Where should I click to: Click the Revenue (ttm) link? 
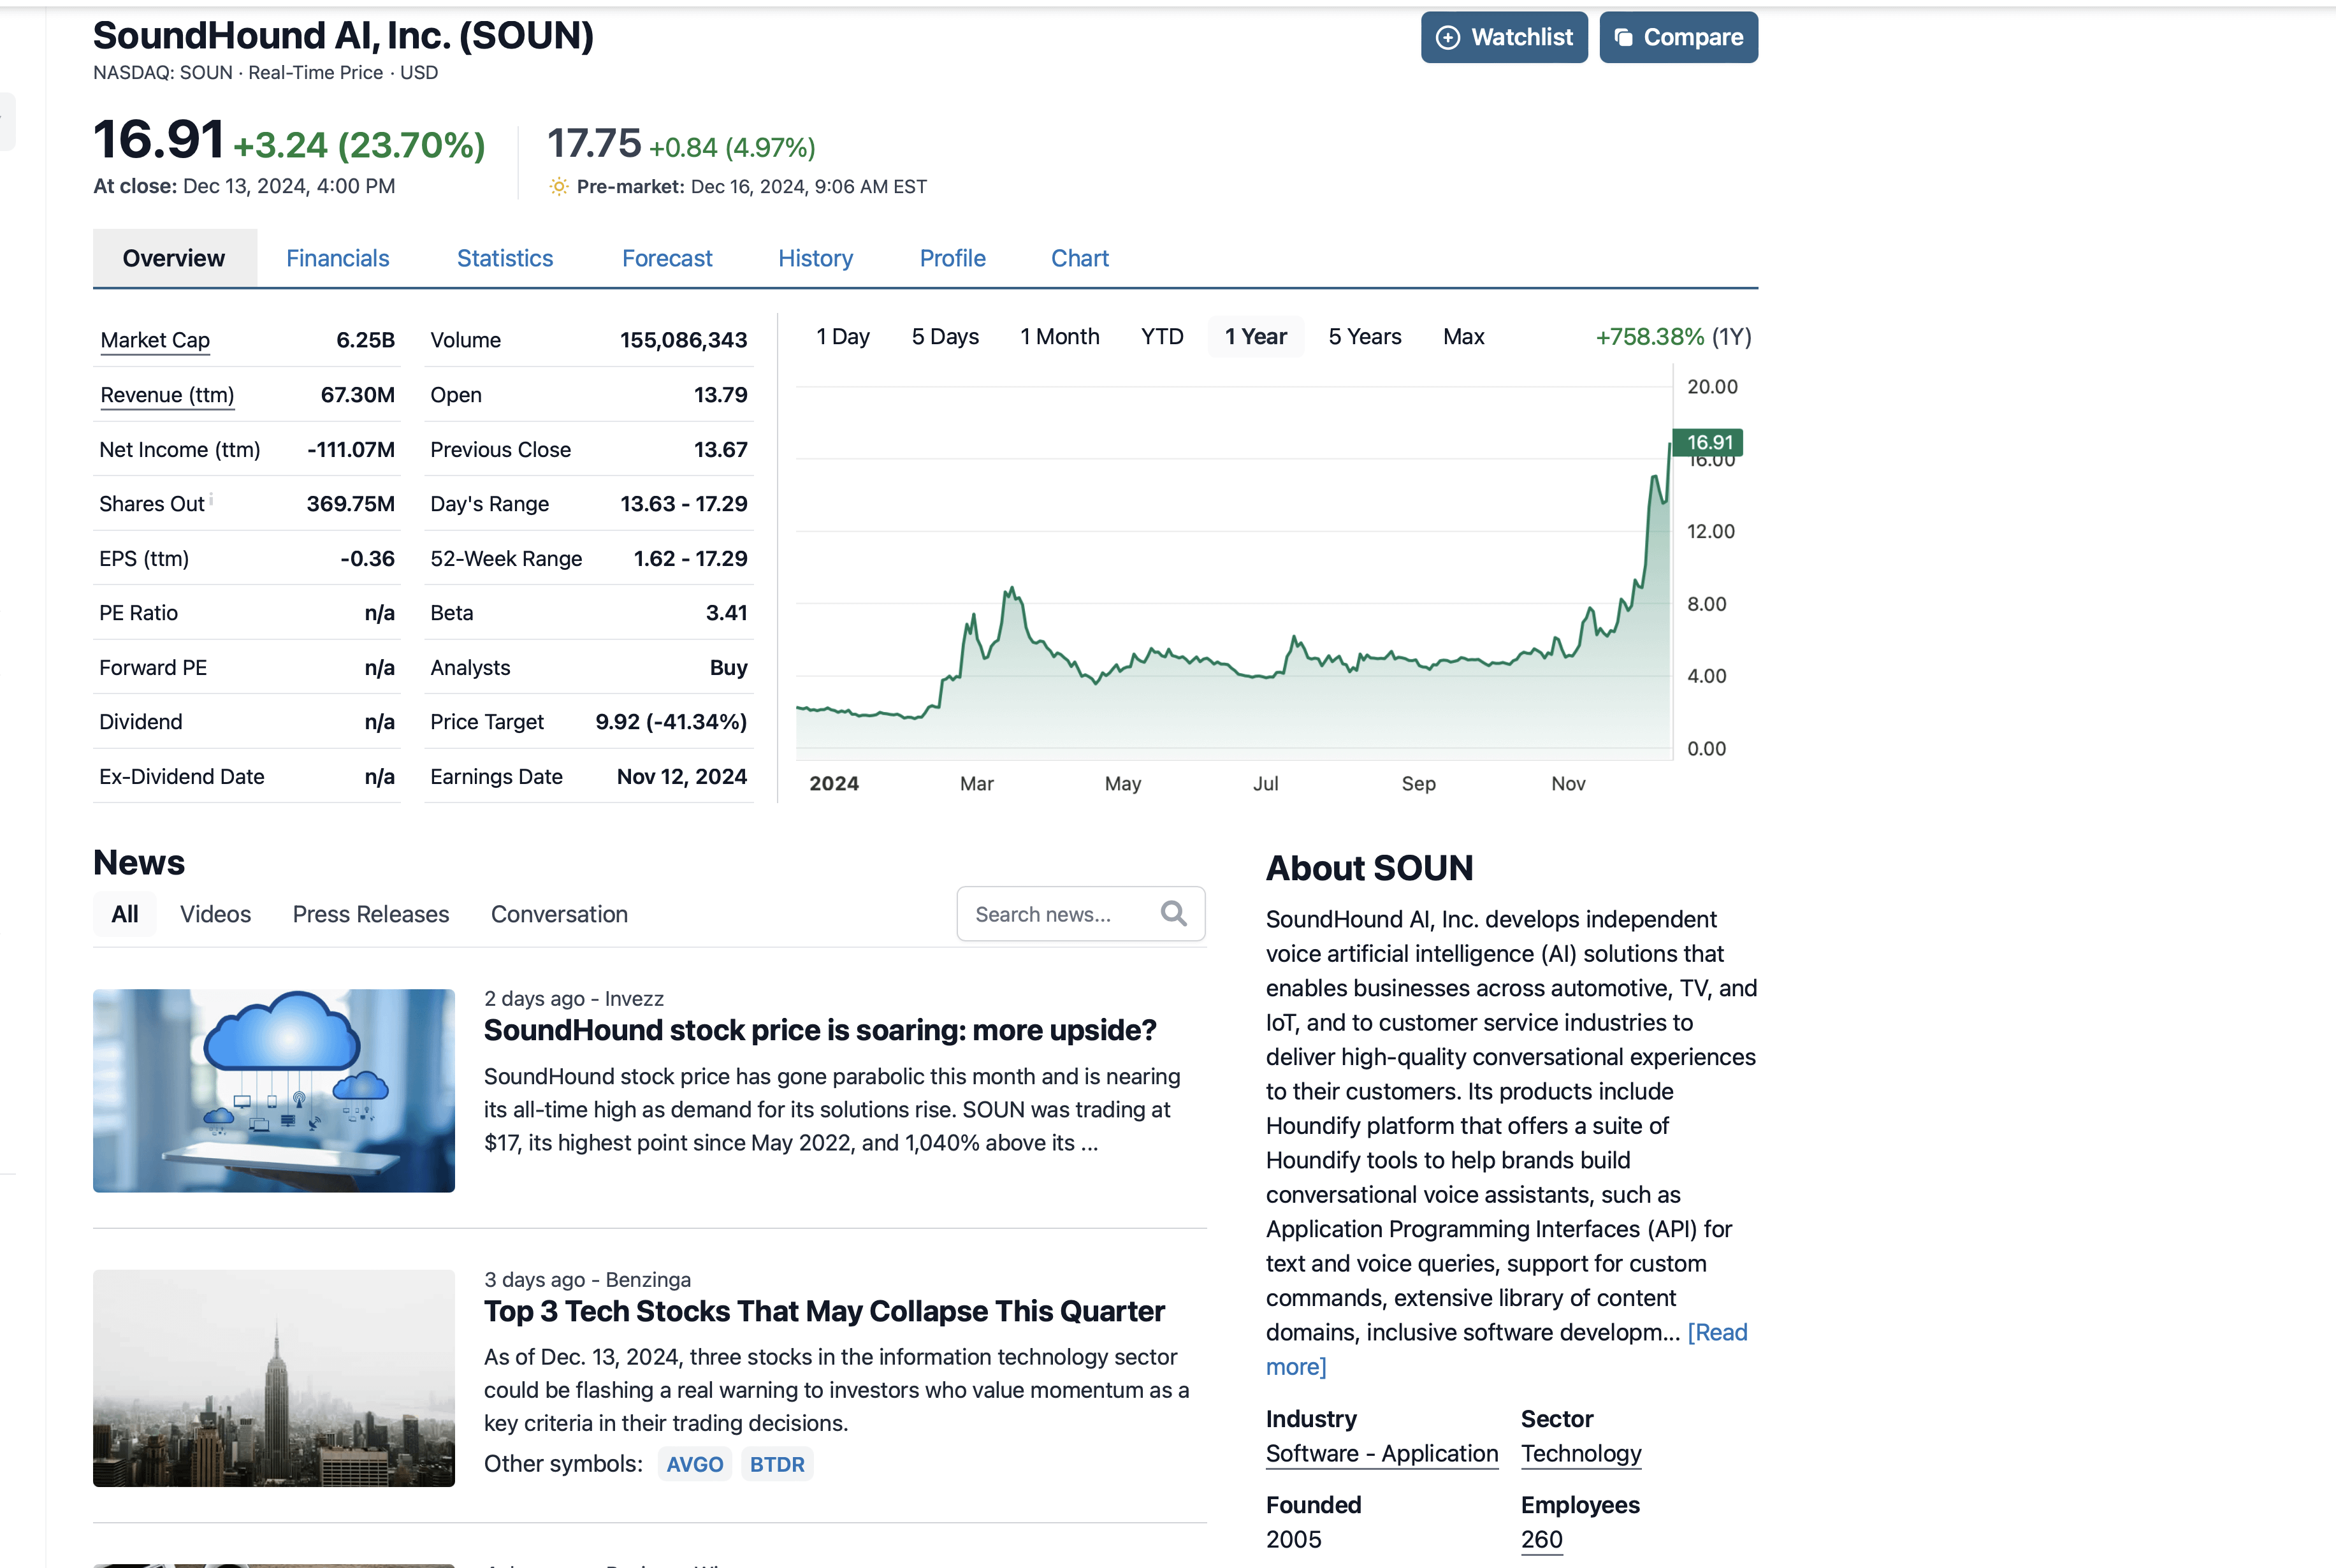[x=167, y=395]
